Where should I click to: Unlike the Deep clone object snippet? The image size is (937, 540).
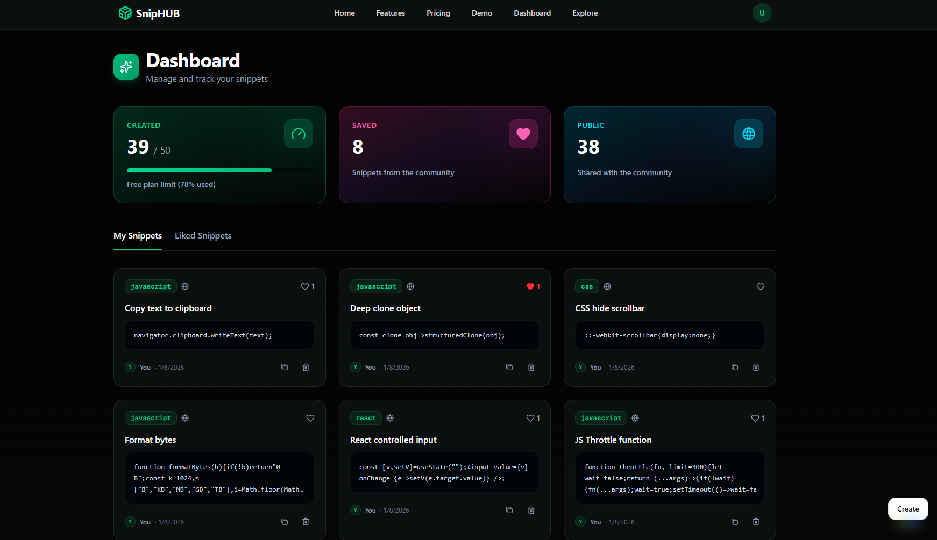tap(530, 286)
